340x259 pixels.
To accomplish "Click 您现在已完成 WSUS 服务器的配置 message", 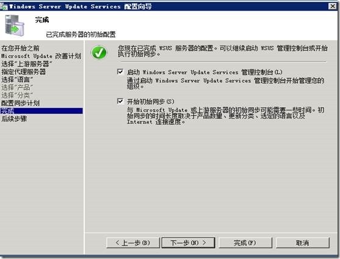I will (222, 51).
